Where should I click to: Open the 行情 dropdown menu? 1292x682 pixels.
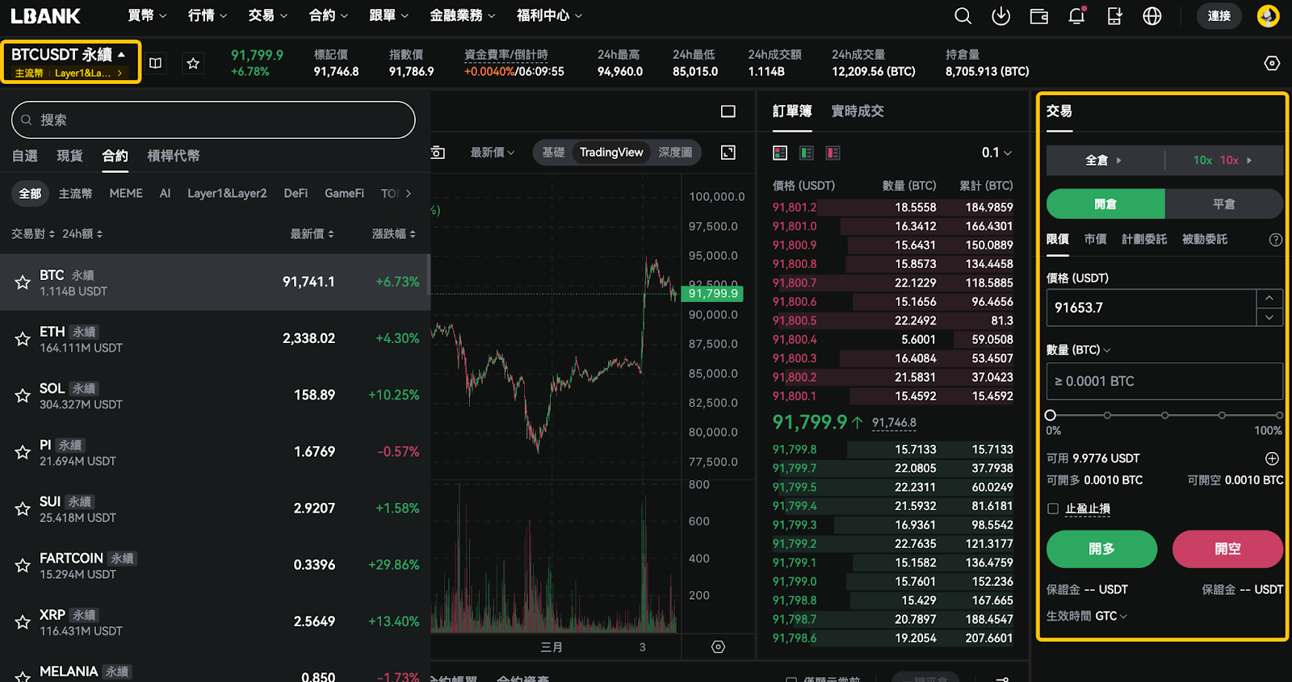[208, 15]
